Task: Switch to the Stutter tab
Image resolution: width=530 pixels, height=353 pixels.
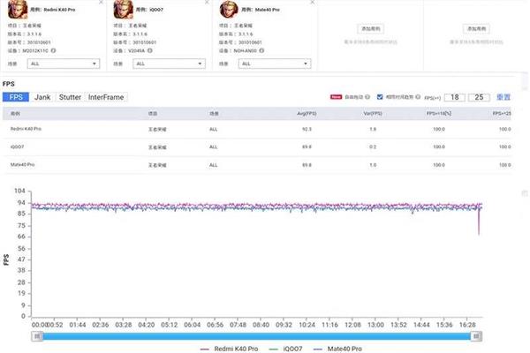Action: click(70, 97)
